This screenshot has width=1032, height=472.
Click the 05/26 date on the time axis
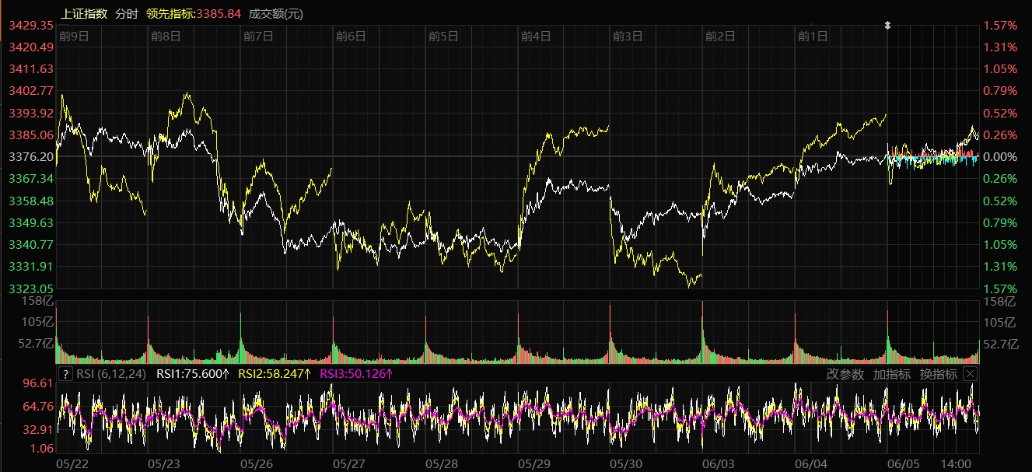click(257, 463)
